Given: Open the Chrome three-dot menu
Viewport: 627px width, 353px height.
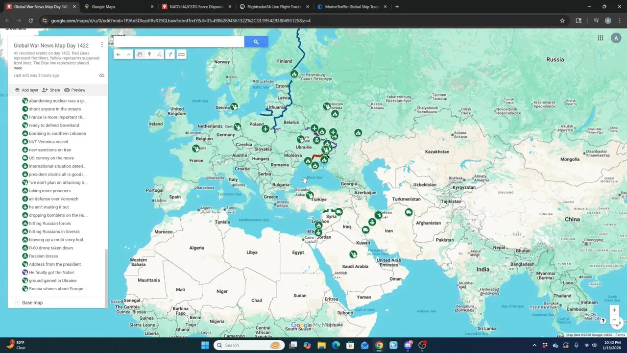Looking at the screenshot, I should tap(620, 21).
